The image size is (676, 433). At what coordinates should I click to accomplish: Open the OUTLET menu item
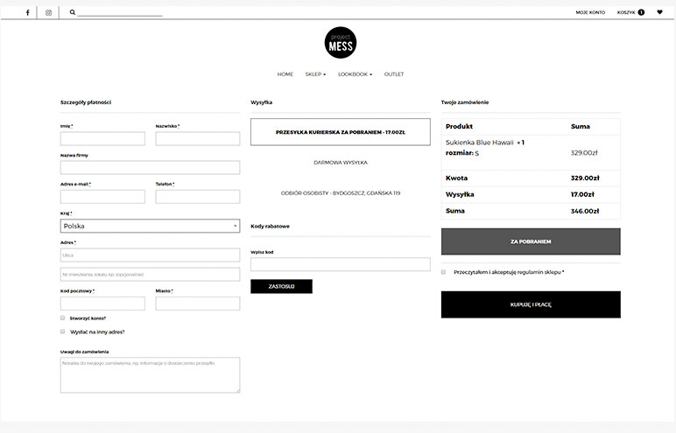(x=394, y=74)
